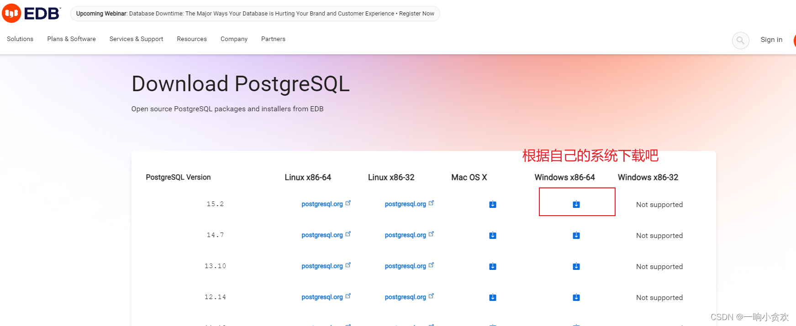The image size is (796, 326).
Task: Download PostgreSQL 15.2 for Windows x86-64
Action: point(576,204)
